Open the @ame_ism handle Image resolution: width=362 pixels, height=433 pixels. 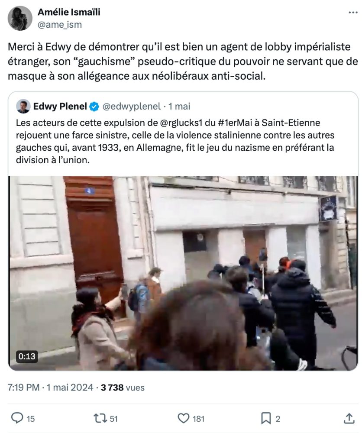[60, 25]
